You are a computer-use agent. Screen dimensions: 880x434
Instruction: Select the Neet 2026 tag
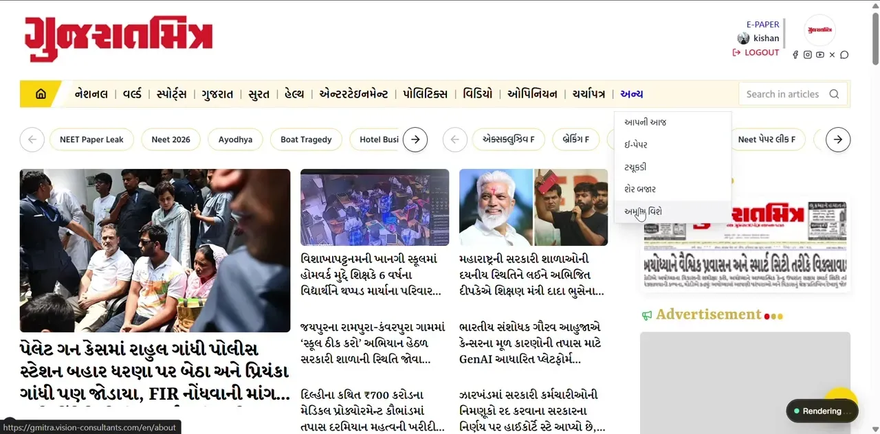[170, 139]
